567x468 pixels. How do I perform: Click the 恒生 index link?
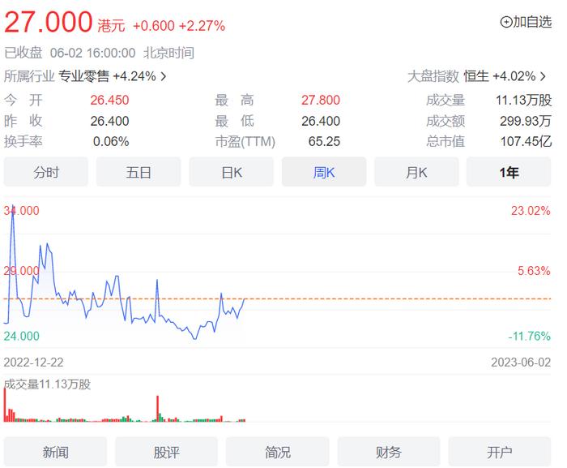tap(476, 77)
